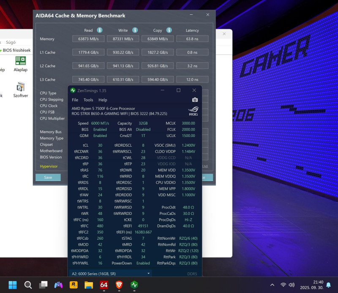Click the ProcDqDs value Hi-Z
This screenshot has height=293, width=338.
tap(188, 219)
